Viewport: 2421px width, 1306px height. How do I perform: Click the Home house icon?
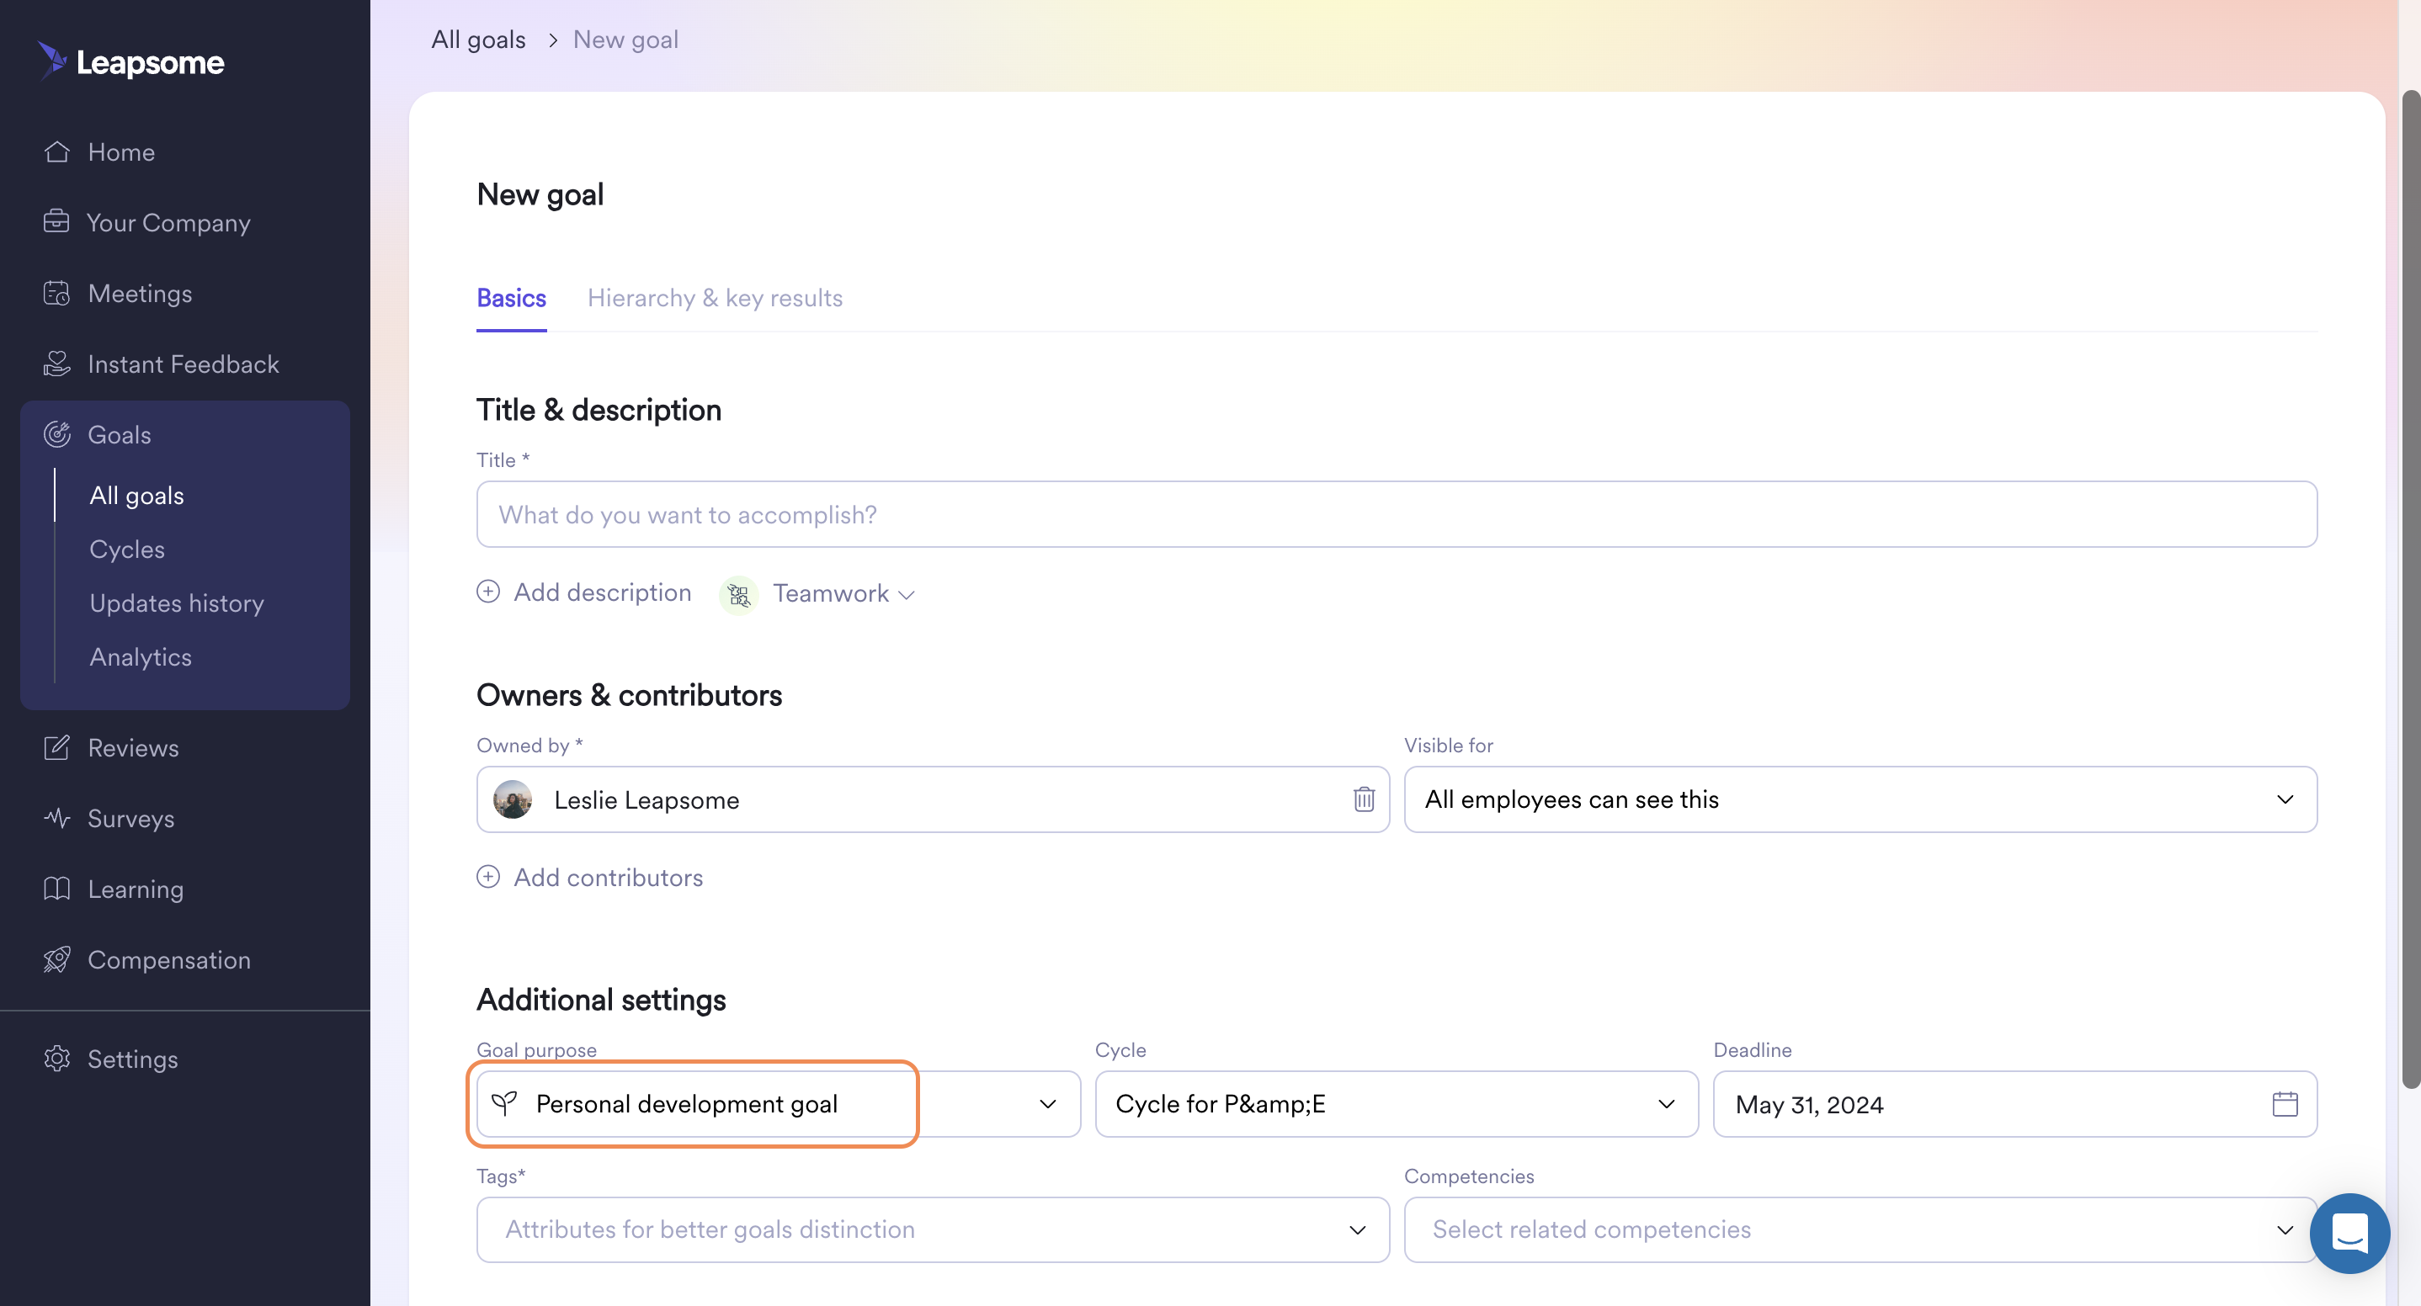[x=56, y=151]
